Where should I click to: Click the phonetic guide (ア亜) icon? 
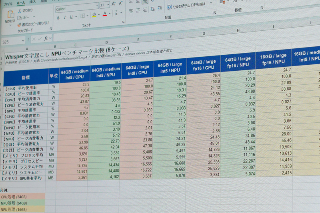coord(116,13)
